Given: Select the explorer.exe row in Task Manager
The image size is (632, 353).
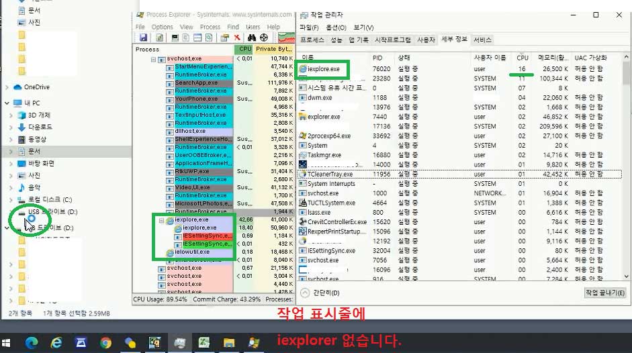Looking at the screenshot, I should 459,117.
